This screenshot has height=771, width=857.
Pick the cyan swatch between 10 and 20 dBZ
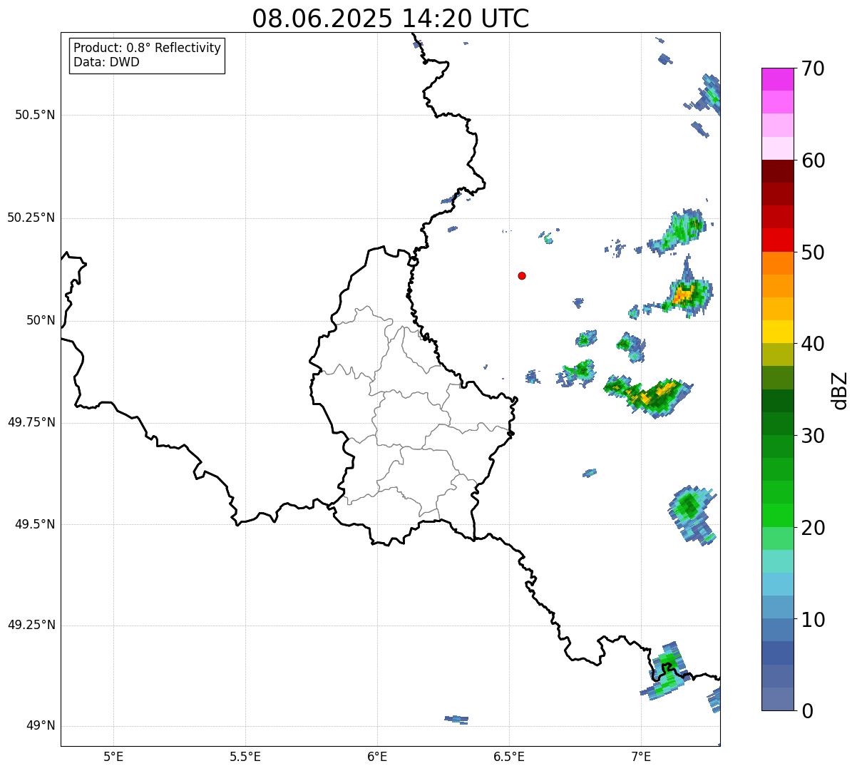coord(778,584)
